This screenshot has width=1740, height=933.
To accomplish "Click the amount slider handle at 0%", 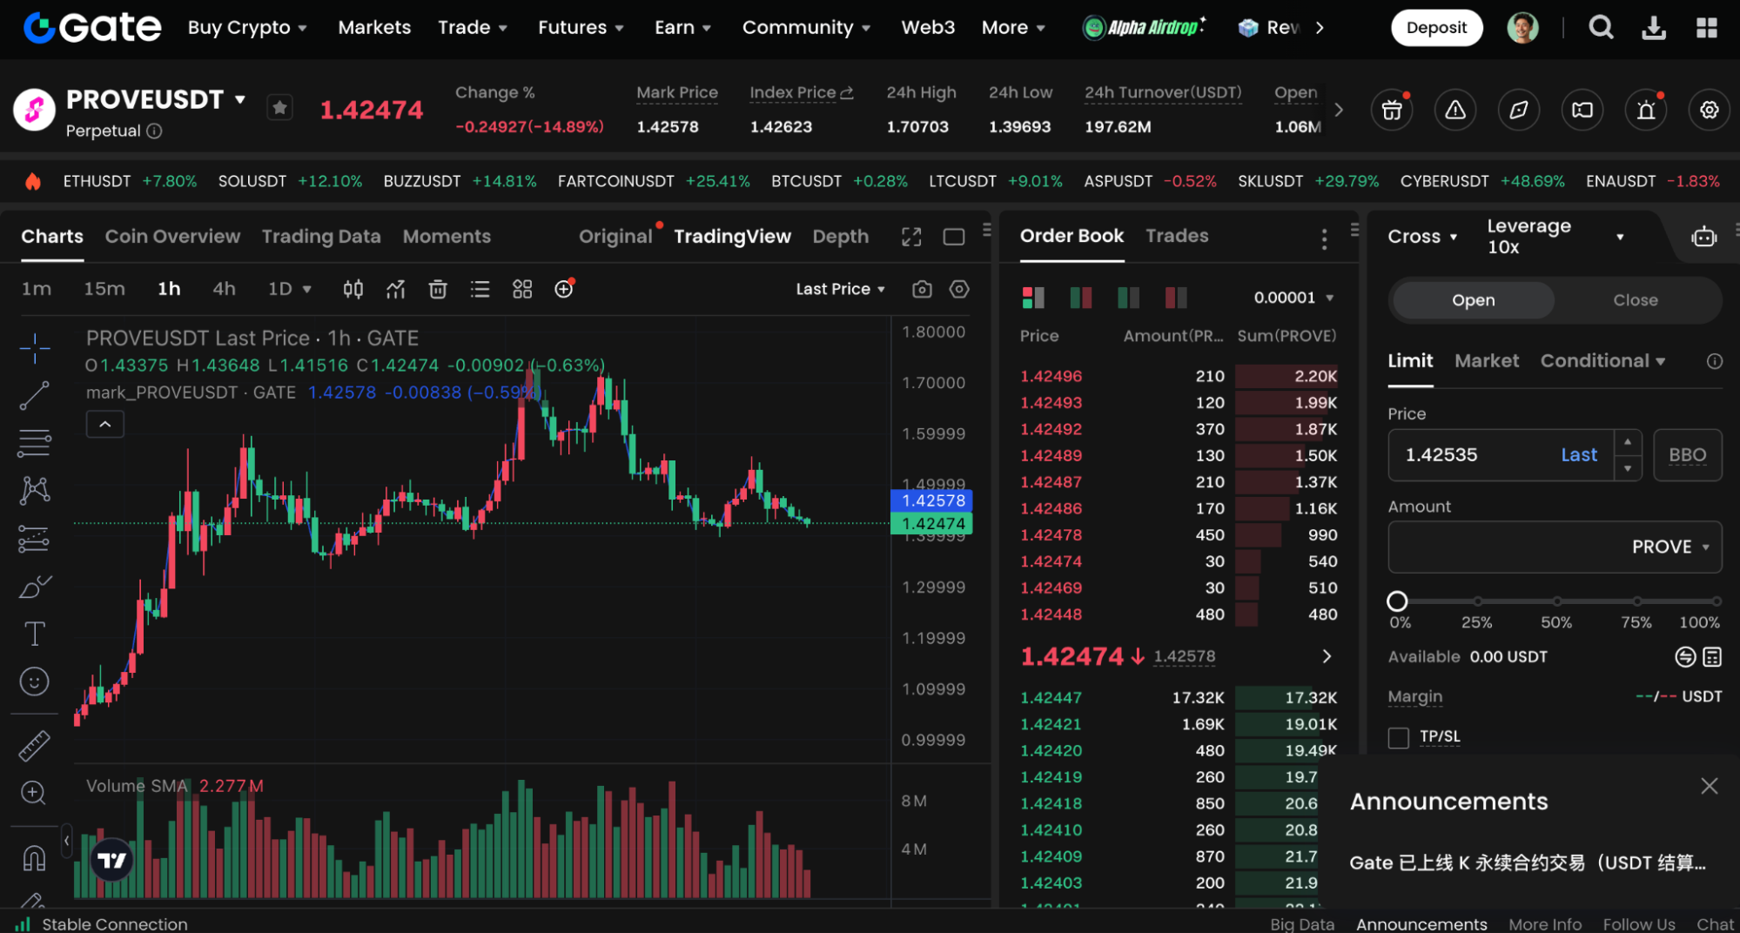I will click(x=1397, y=601).
